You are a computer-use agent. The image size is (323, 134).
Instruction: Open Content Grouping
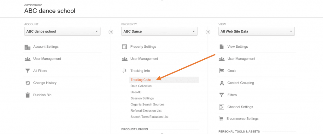click(241, 83)
